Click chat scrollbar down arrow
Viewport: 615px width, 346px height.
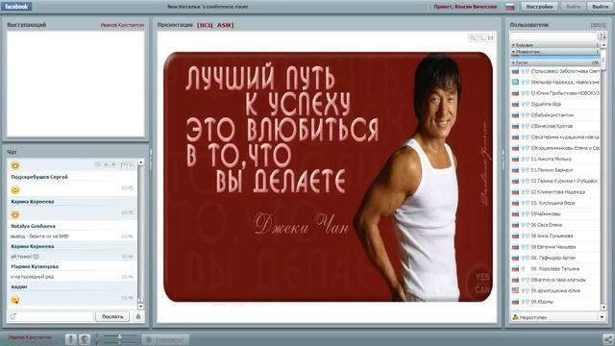click(x=141, y=307)
